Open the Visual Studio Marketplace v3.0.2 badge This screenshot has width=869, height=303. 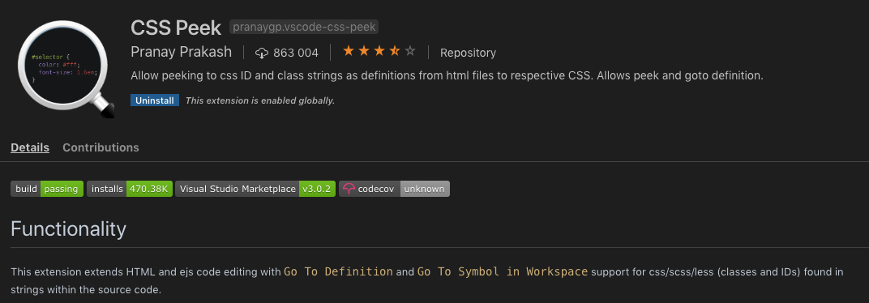click(255, 189)
